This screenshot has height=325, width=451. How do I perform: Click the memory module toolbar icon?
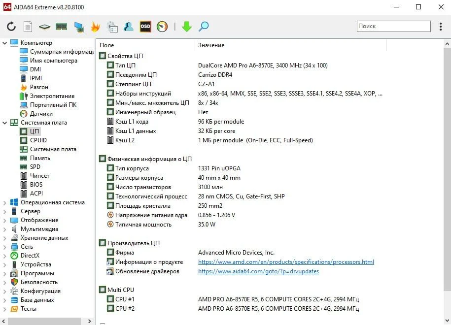(61, 27)
